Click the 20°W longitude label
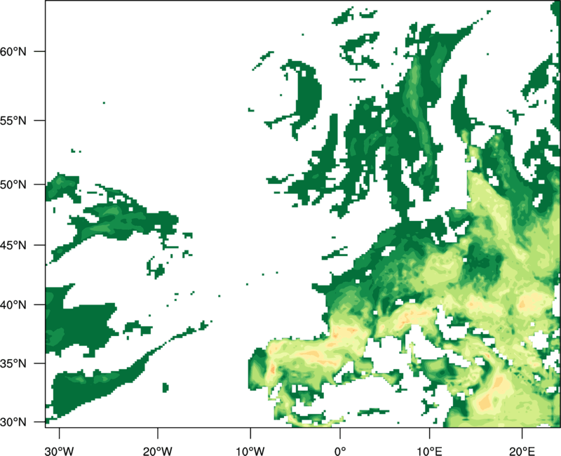This screenshot has width=561, height=456. click(x=157, y=451)
